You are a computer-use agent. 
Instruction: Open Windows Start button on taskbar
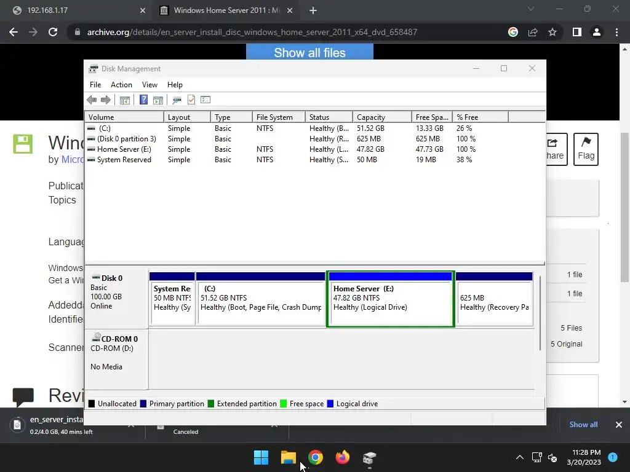tap(261, 457)
